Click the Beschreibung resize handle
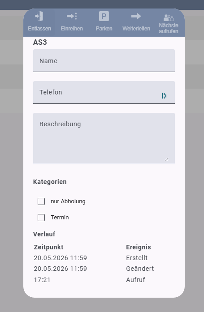This screenshot has width=204, height=312. tap(166, 159)
